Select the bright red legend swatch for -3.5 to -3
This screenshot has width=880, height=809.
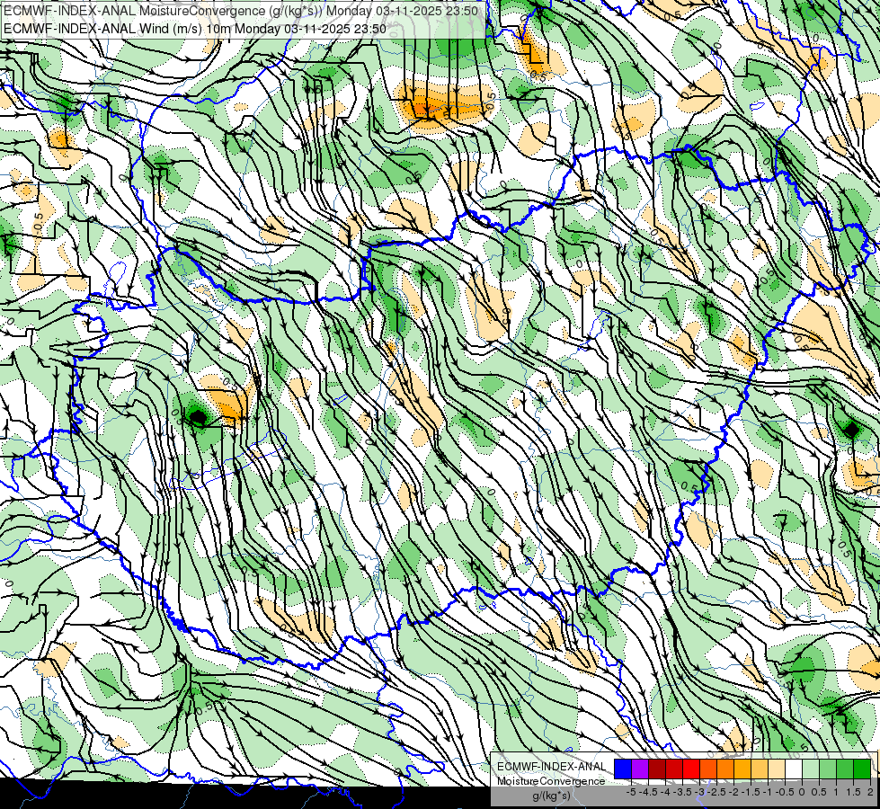point(691,769)
